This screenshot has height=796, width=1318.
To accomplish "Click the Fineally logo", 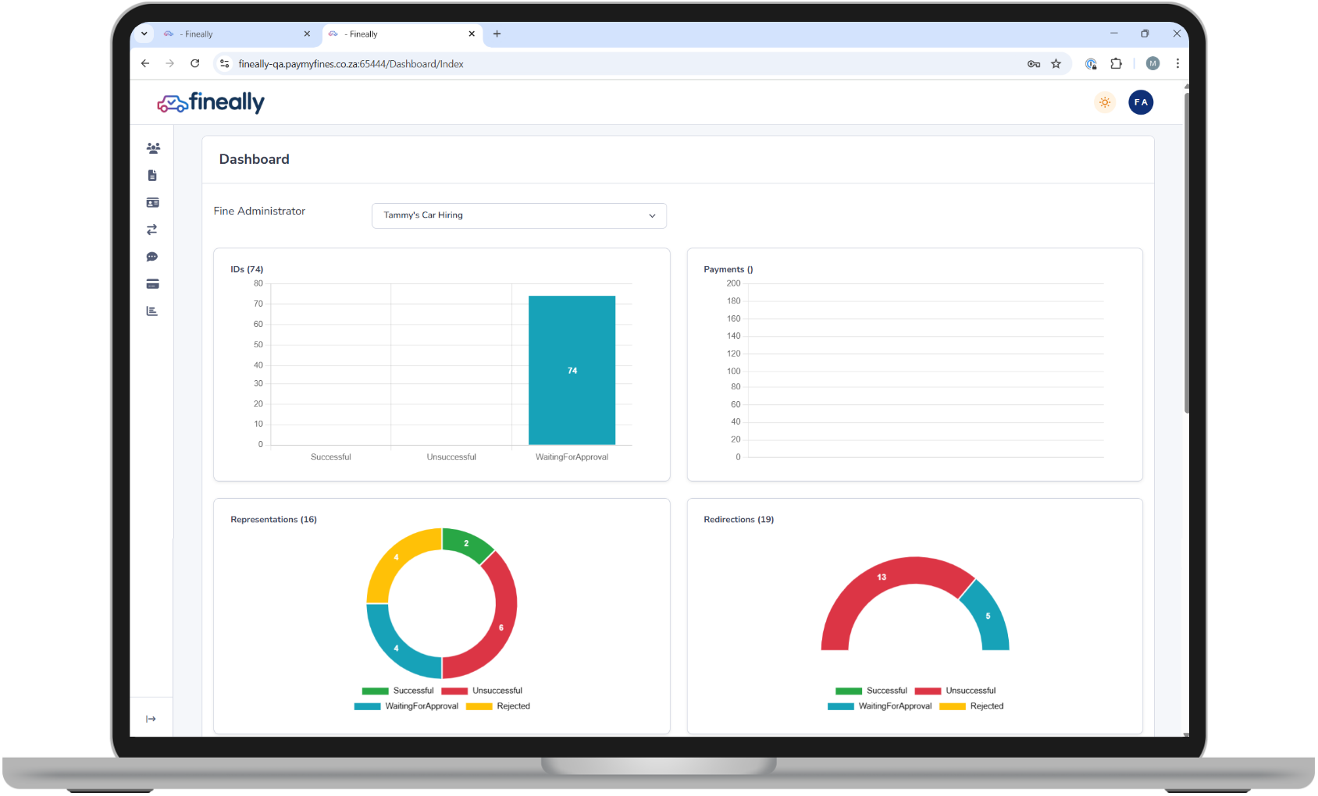I will (x=211, y=102).
